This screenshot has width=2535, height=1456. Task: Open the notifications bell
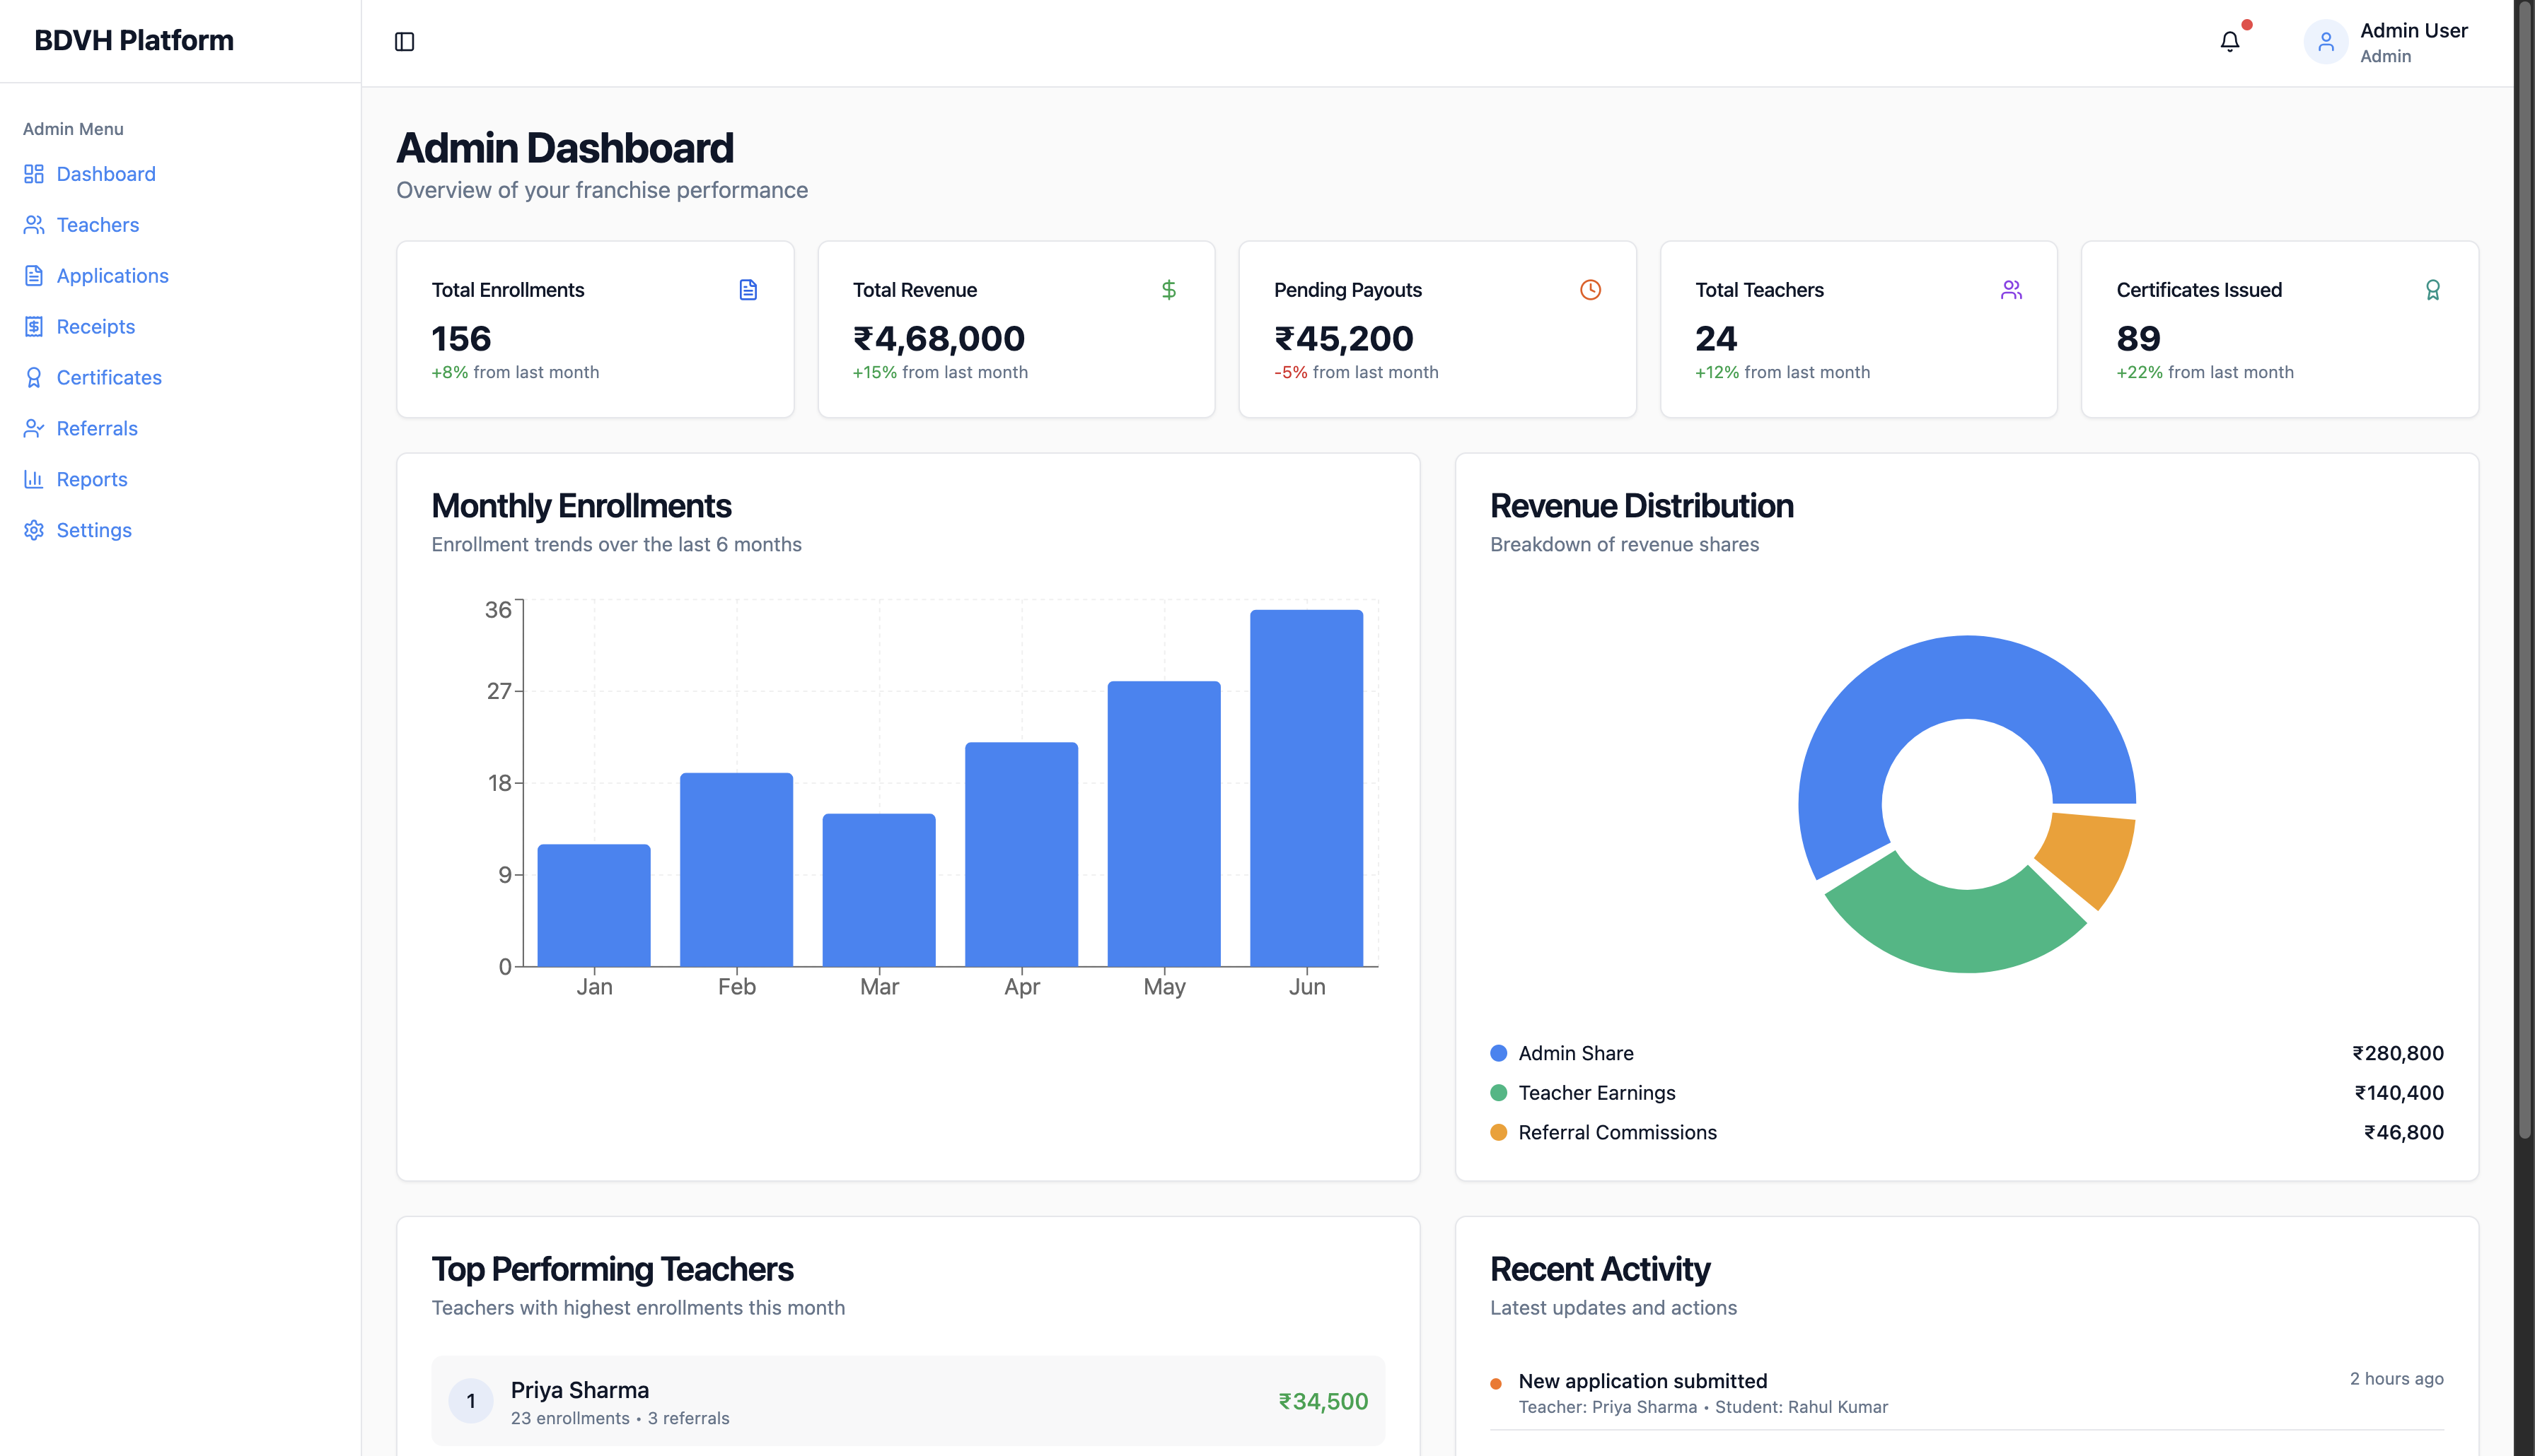2229,42
